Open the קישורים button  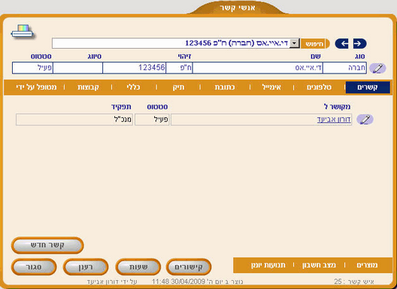[189, 266]
